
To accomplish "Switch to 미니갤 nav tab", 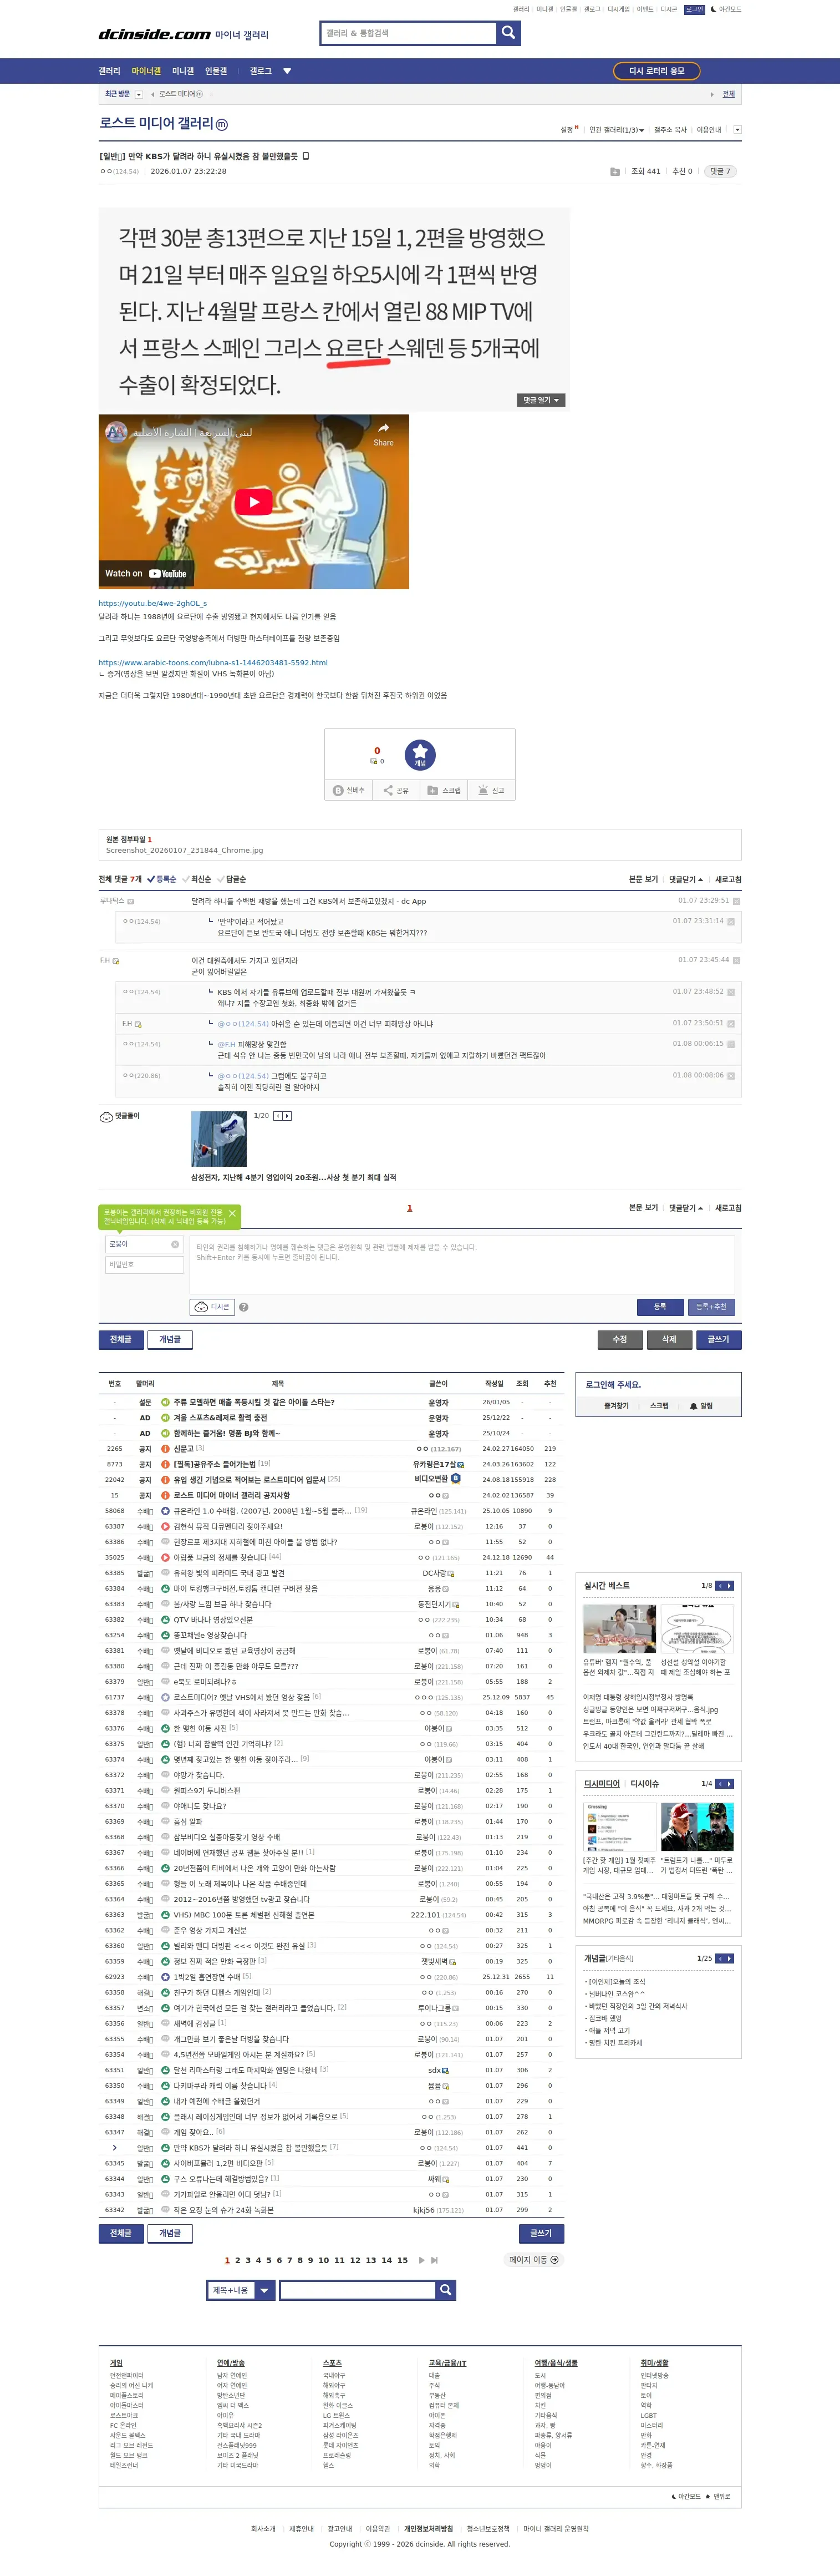I will click(x=183, y=71).
